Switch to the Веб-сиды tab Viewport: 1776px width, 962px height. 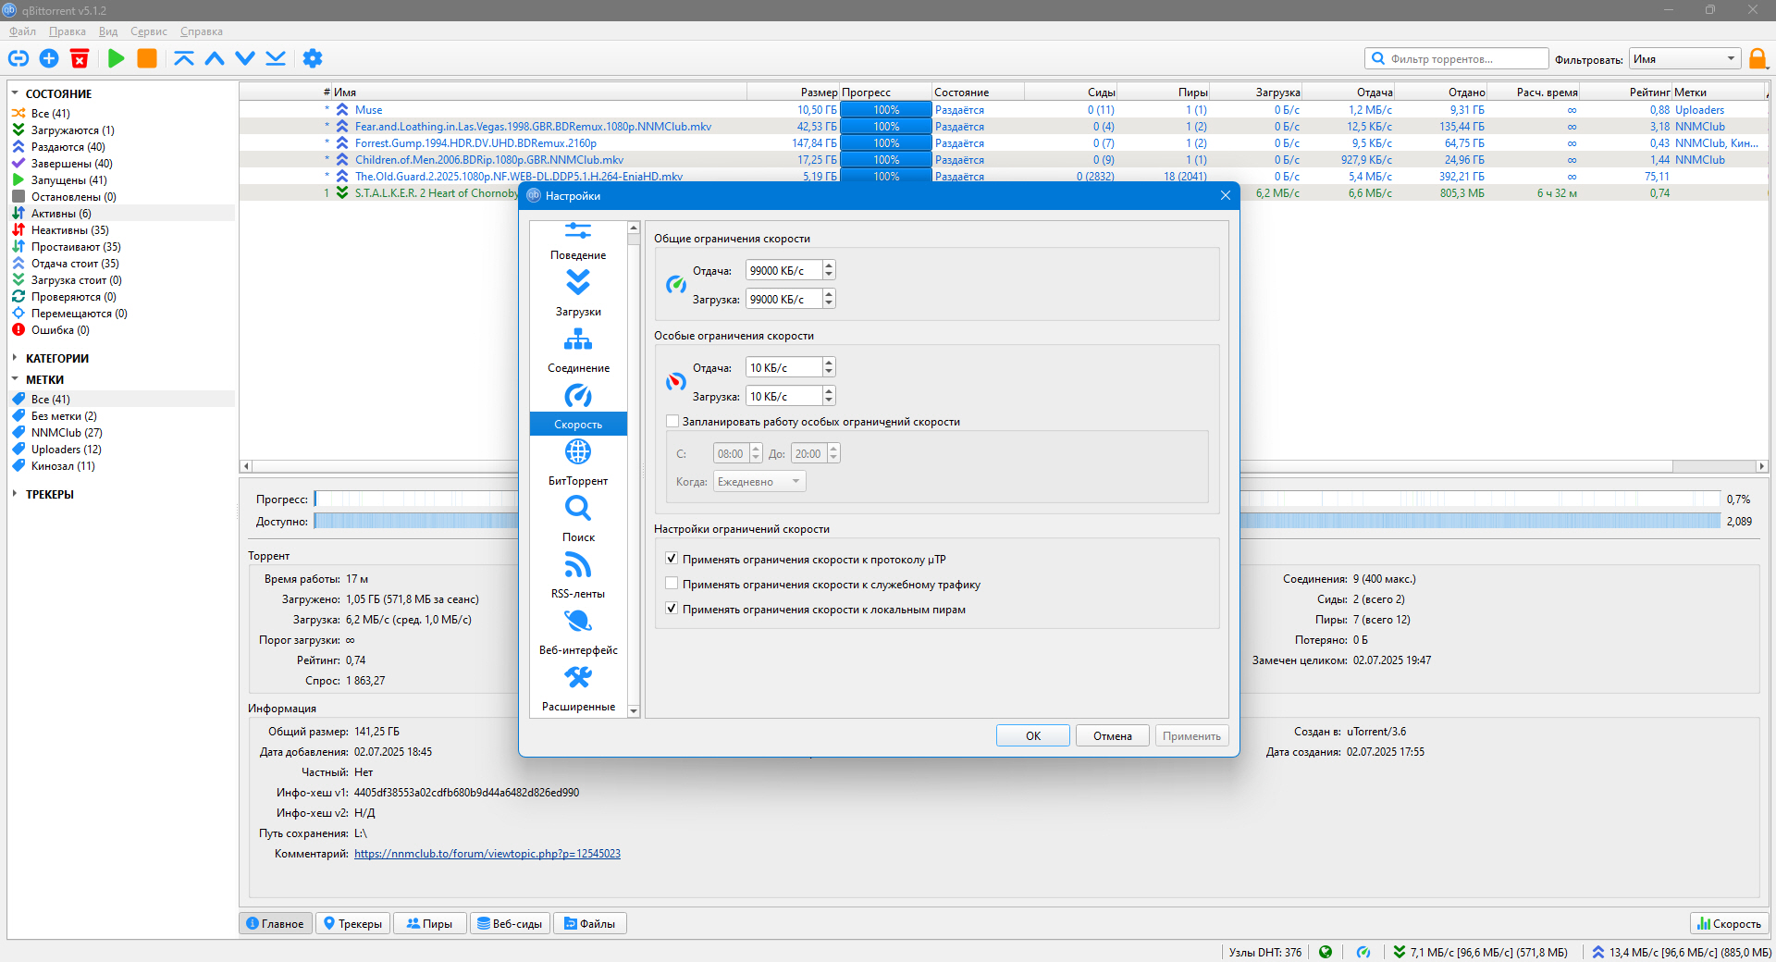[510, 923]
